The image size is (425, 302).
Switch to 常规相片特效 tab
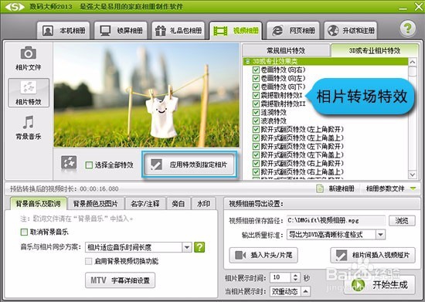click(x=286, y=50)
